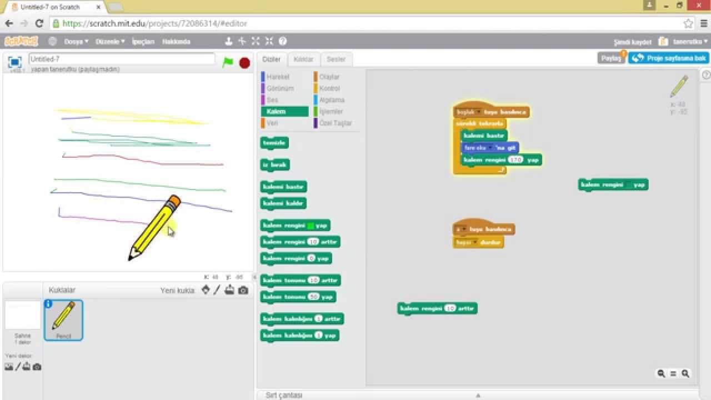711x400 pixels.
Task: Choose a new backdrop from the library
Action: click(x=8, y=367)
